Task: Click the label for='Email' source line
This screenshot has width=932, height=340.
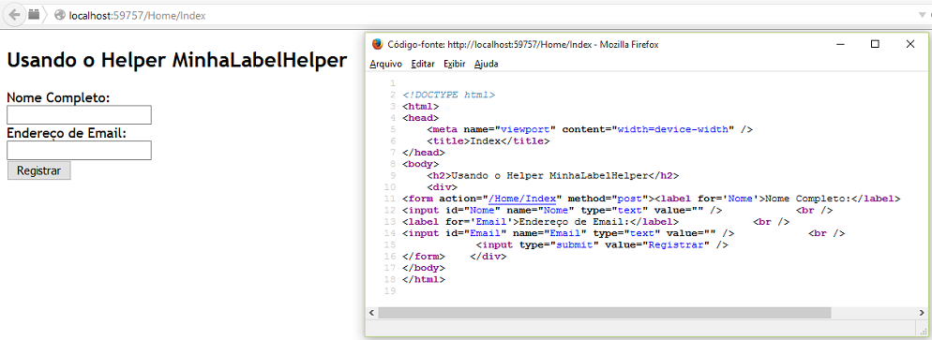Action: (595, 222)
